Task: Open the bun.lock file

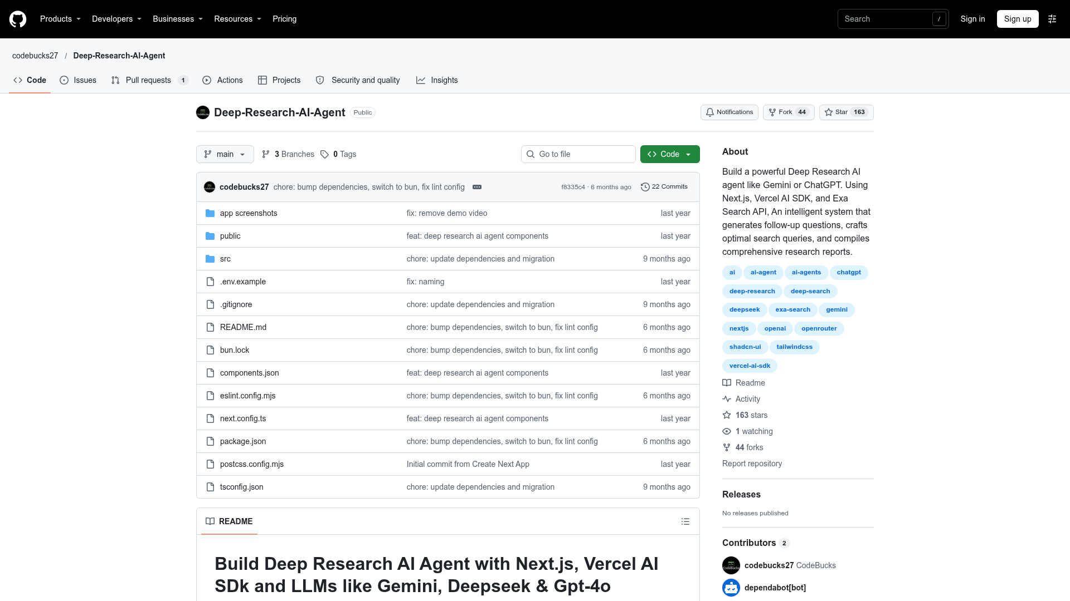Action: coord(235,350)
